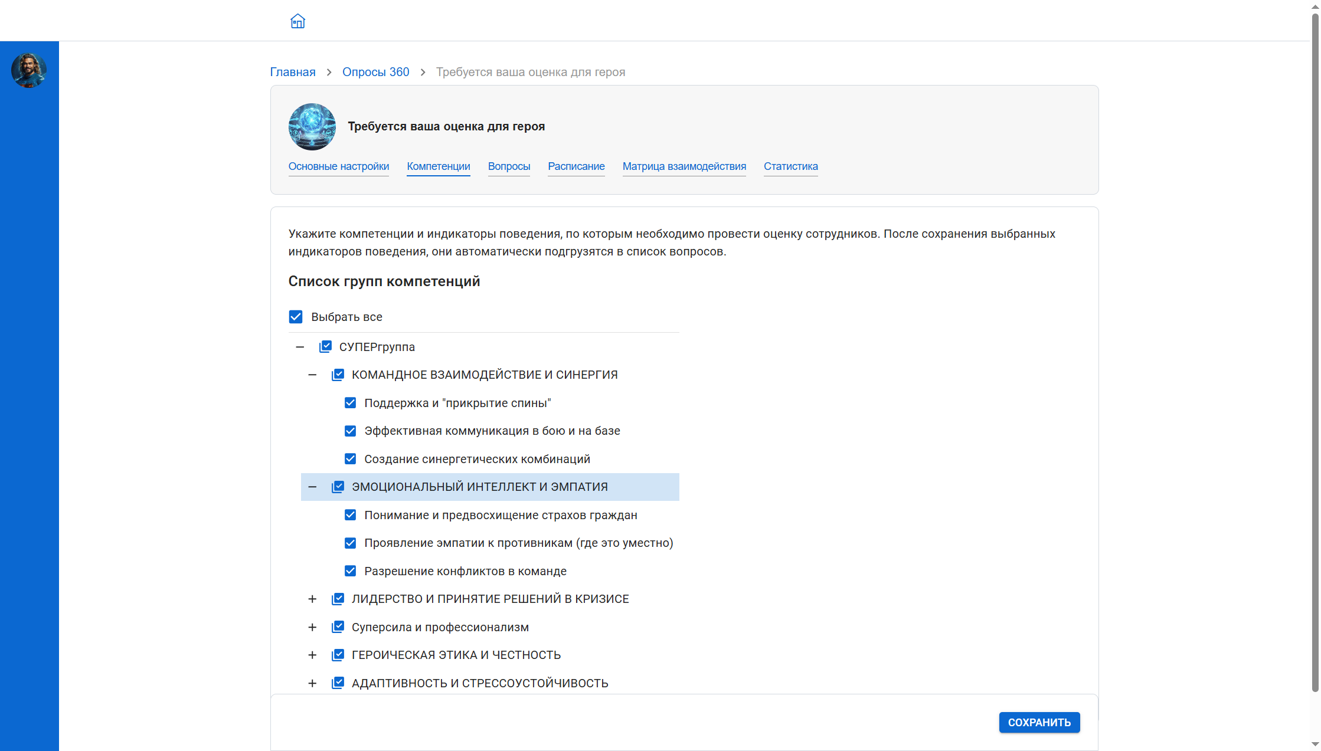Expand ЛИДЕРСТВО И ПРИНЯТИЕ РЕШЕНИЙ В КРИЗИСЕ
1321x751 pixels.
click(x=312, y=599)
